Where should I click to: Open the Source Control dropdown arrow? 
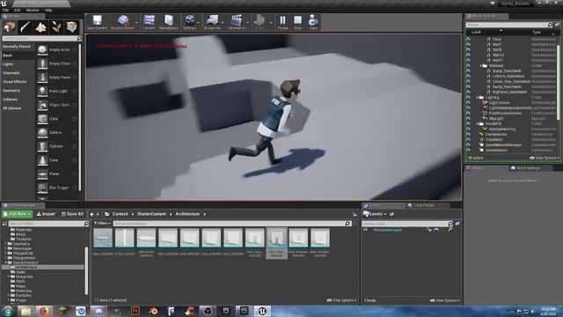pos(136,23)
